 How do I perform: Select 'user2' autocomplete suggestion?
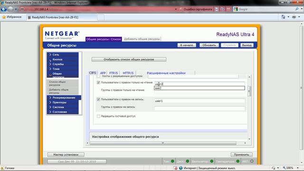pos(199,88)
